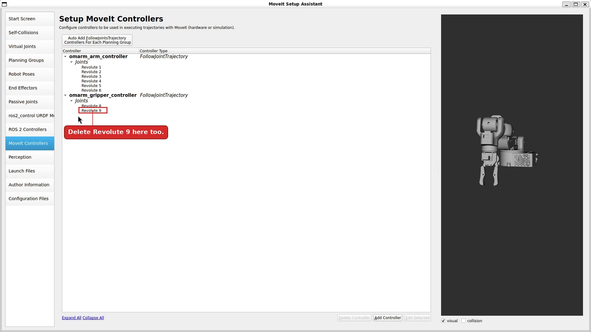Go to Self-Collisions step
The width and height of the screenshot is (591, 332).
30,32
